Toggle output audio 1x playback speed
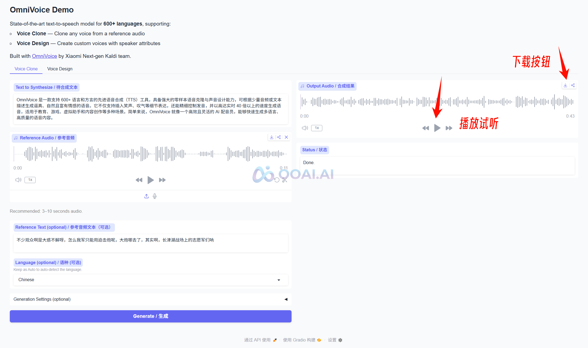Image resolution: width=588 pixels, height=348 pixels. click(x=317, y=128)
